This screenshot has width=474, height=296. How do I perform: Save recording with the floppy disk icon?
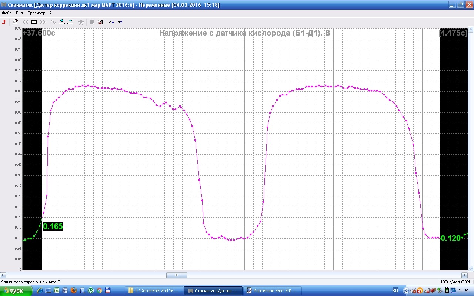click(100, 22)
